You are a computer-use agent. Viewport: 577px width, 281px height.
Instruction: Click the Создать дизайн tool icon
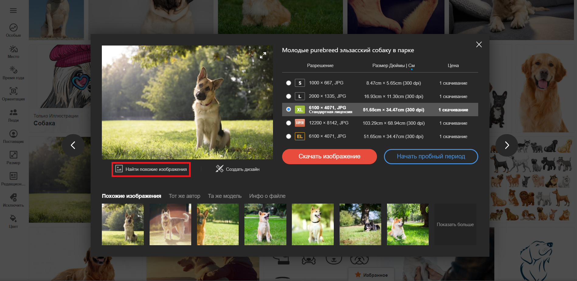pyautogui.click(x=219, y=169)
